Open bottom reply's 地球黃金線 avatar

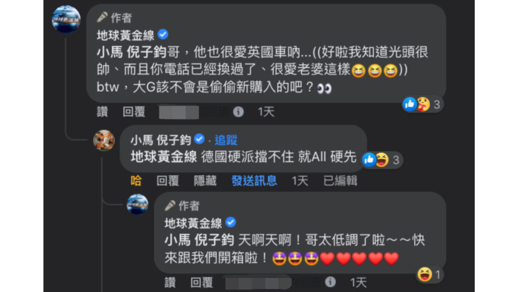coord(138,204)
